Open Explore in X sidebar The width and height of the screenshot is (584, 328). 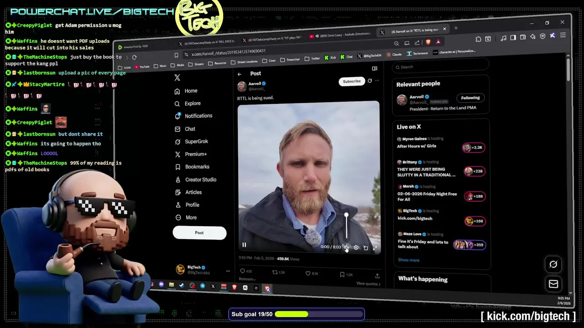pos(188,103)
